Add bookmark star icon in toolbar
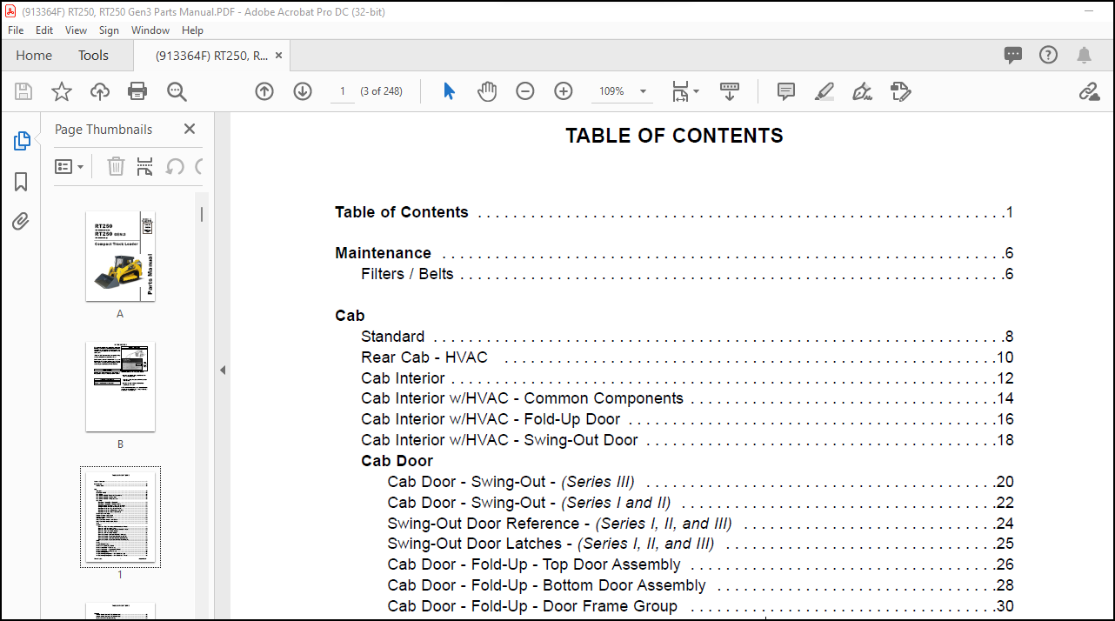The image size is (1115, 621). click(x=62, y=91)
